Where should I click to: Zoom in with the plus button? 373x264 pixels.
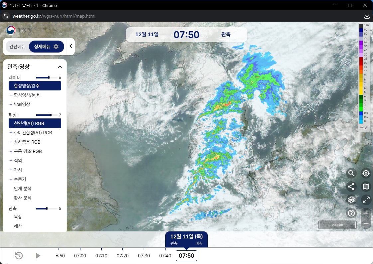pos(366,213)
